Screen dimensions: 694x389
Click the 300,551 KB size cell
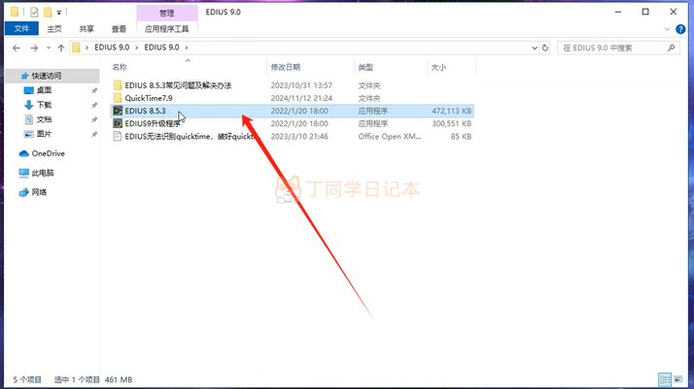point(451,123)
